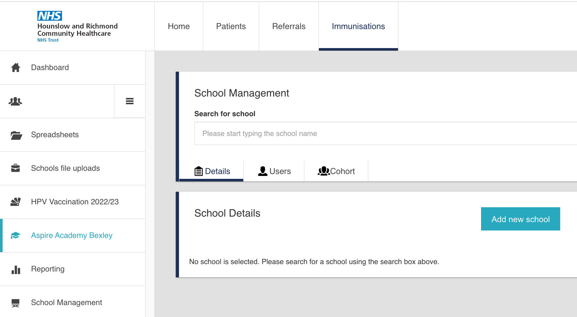Click the Aspire Academy graduation cap icon

tap(16, 235)
